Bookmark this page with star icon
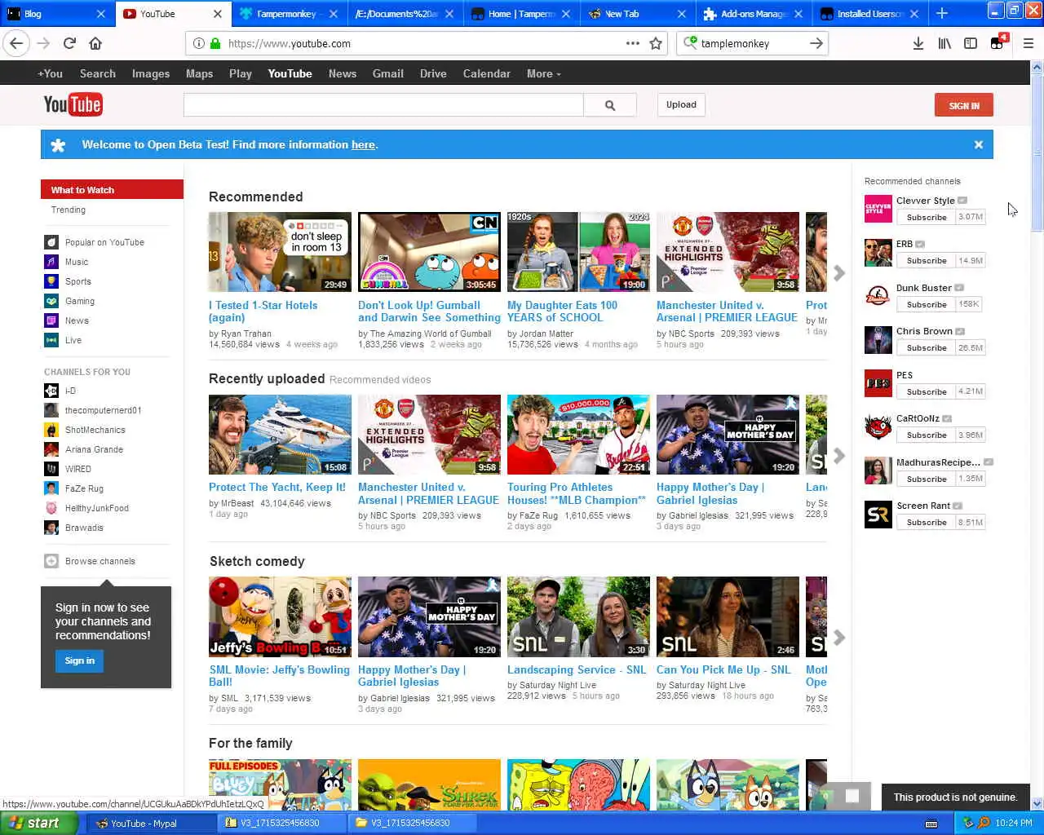 coord(656,43)
